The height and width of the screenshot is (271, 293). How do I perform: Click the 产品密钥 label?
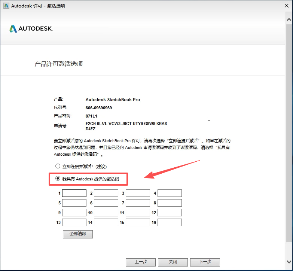coord(62,116)
